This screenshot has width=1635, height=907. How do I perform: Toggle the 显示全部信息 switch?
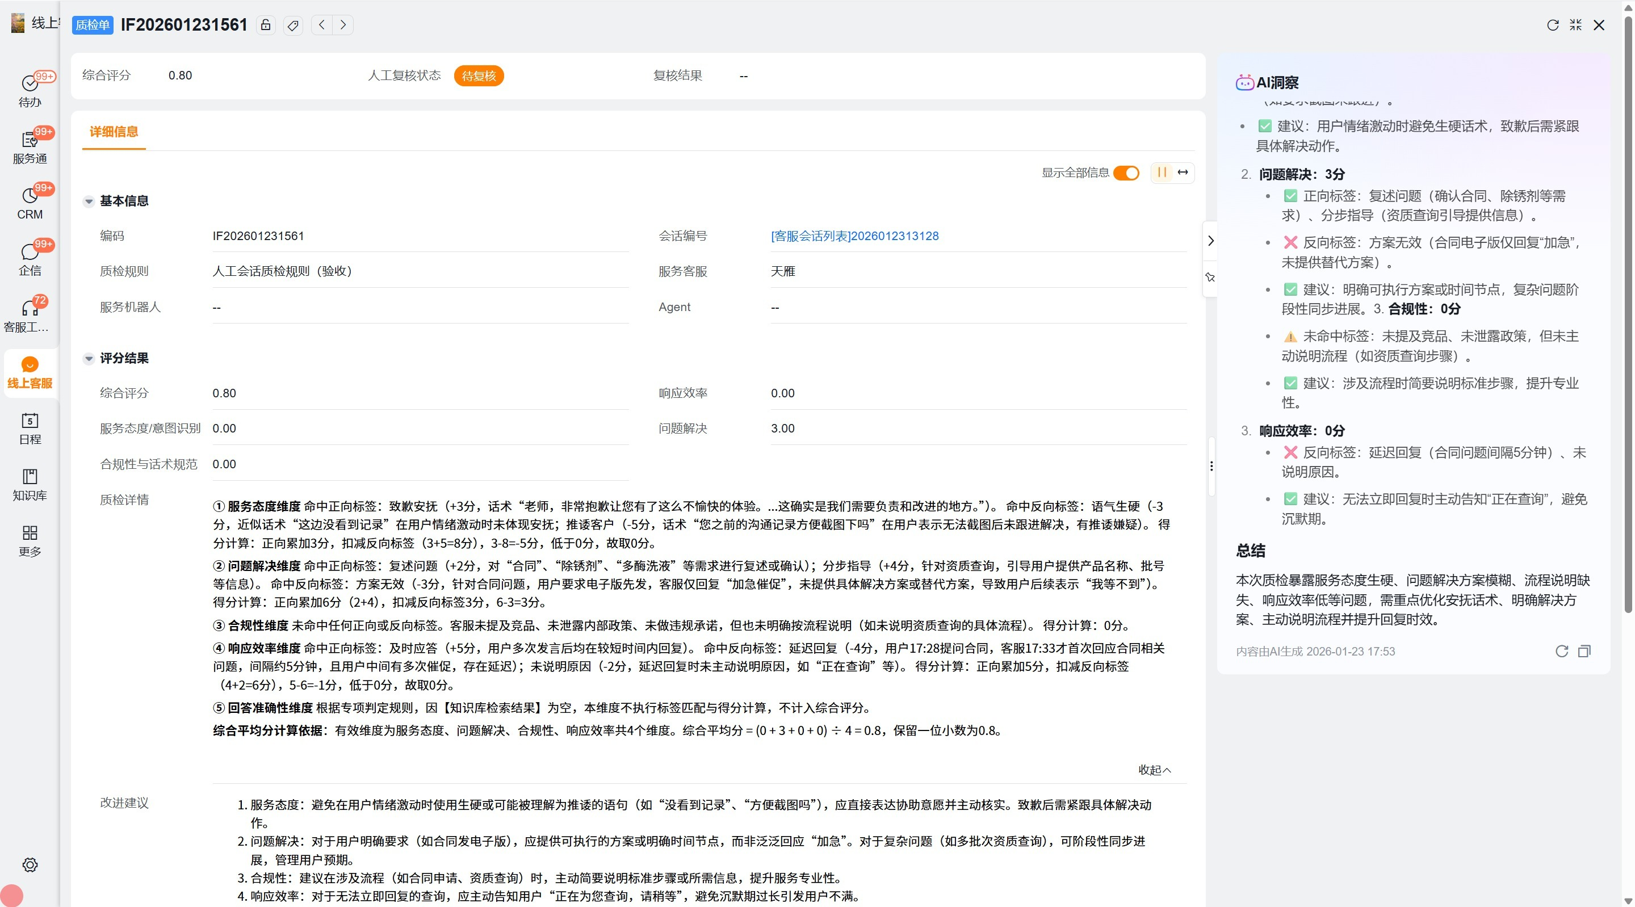point(1126,173)
